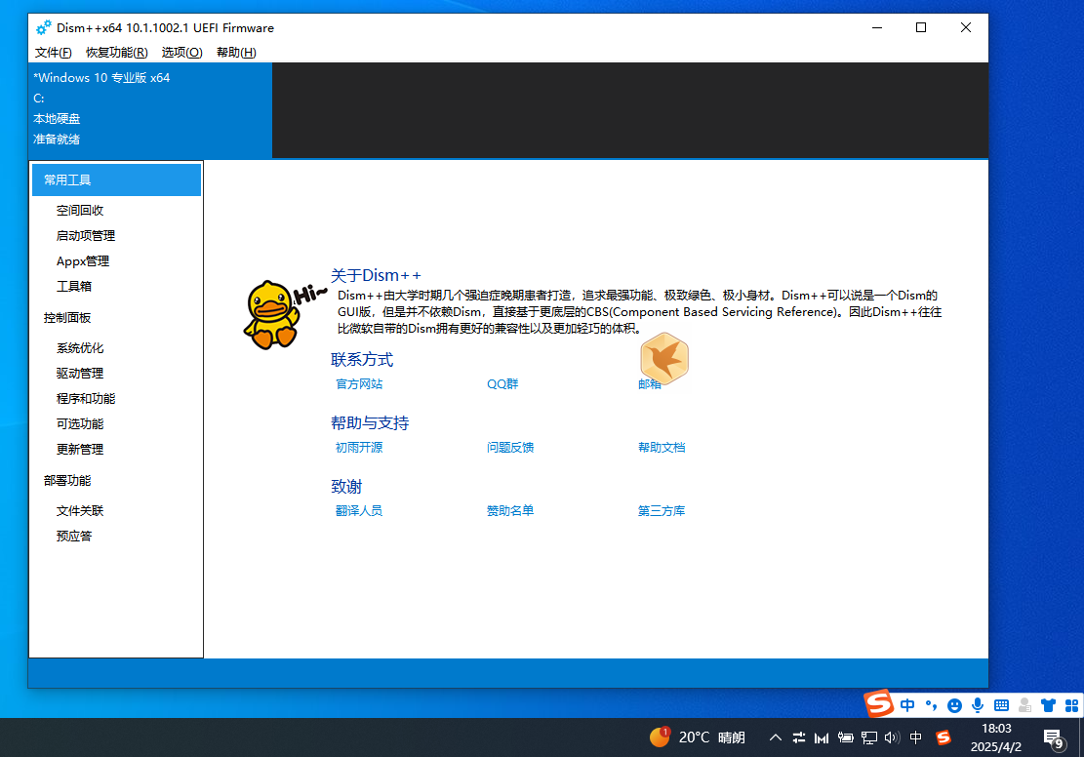Follow the 翻译人员 link
1084x757 pixels.
click(359, 511)
